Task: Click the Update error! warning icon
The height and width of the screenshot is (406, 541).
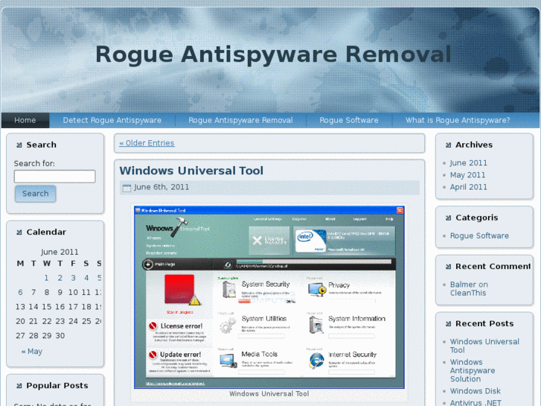Action: pos(153,355)
